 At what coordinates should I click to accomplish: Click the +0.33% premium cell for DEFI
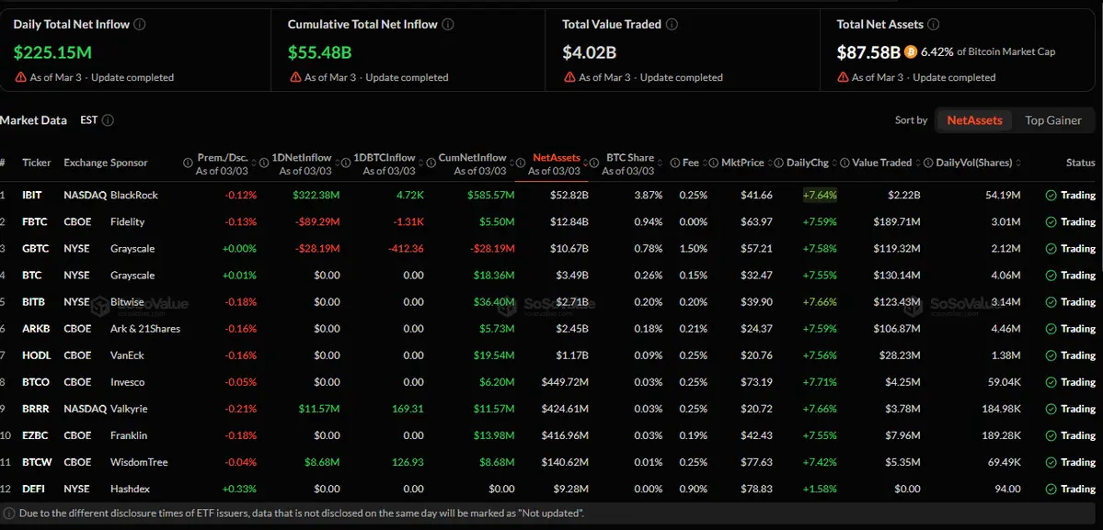[x=239, y=489]
